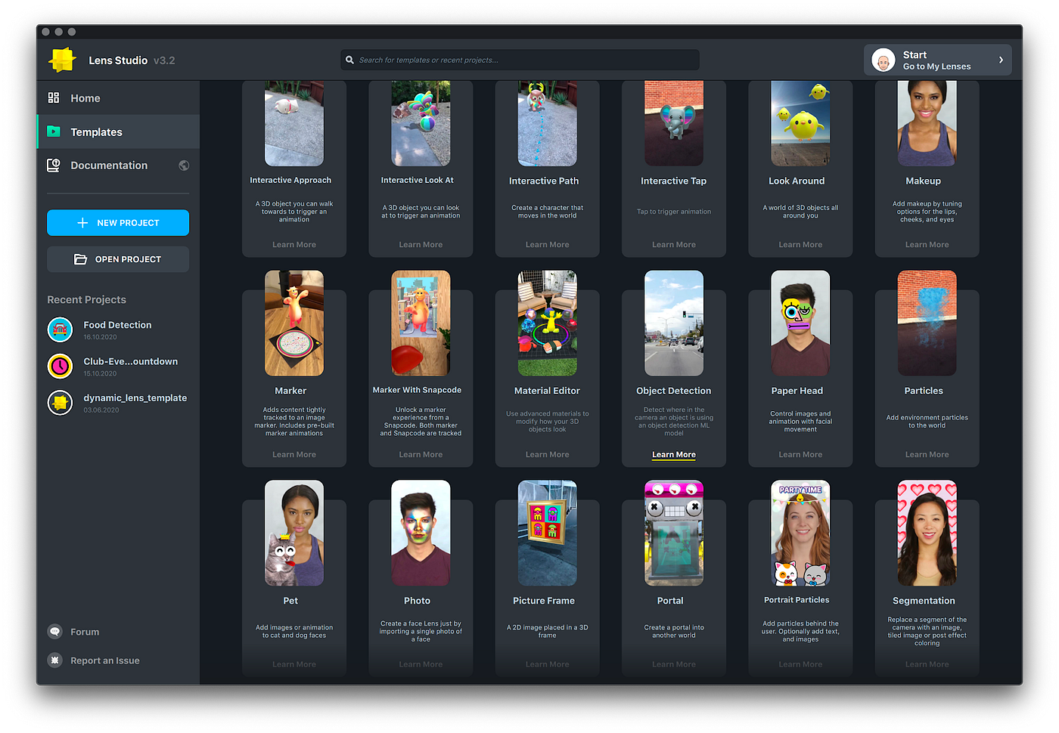Expand My Lenses with the chevron arrow
The image size is (1059, 733).
click(1001, 60)
